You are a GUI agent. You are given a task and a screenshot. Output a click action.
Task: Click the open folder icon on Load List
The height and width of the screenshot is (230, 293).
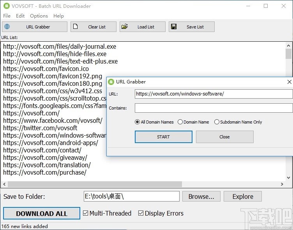(x=125, y=27)
